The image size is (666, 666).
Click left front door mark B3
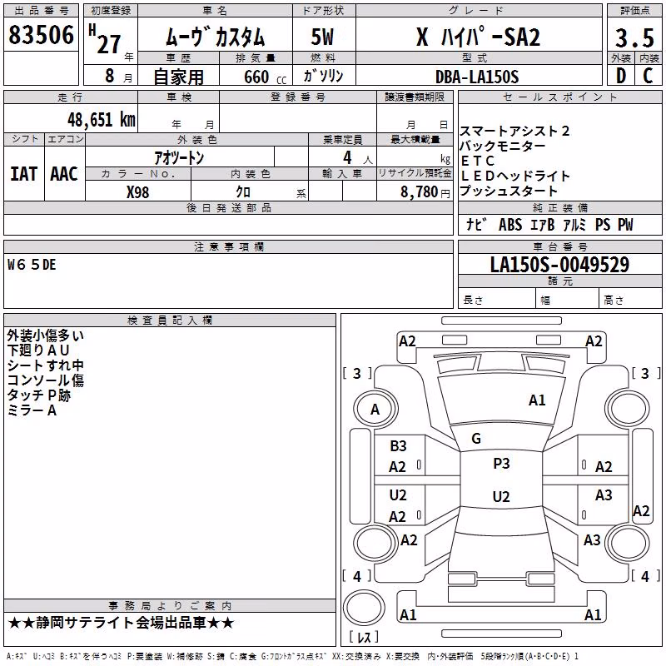click(399, 446)
